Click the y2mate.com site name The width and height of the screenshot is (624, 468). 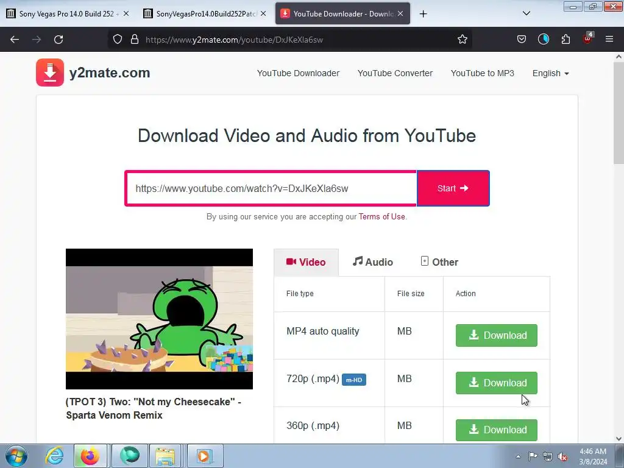pyautogui.click(x=110, y=73)
